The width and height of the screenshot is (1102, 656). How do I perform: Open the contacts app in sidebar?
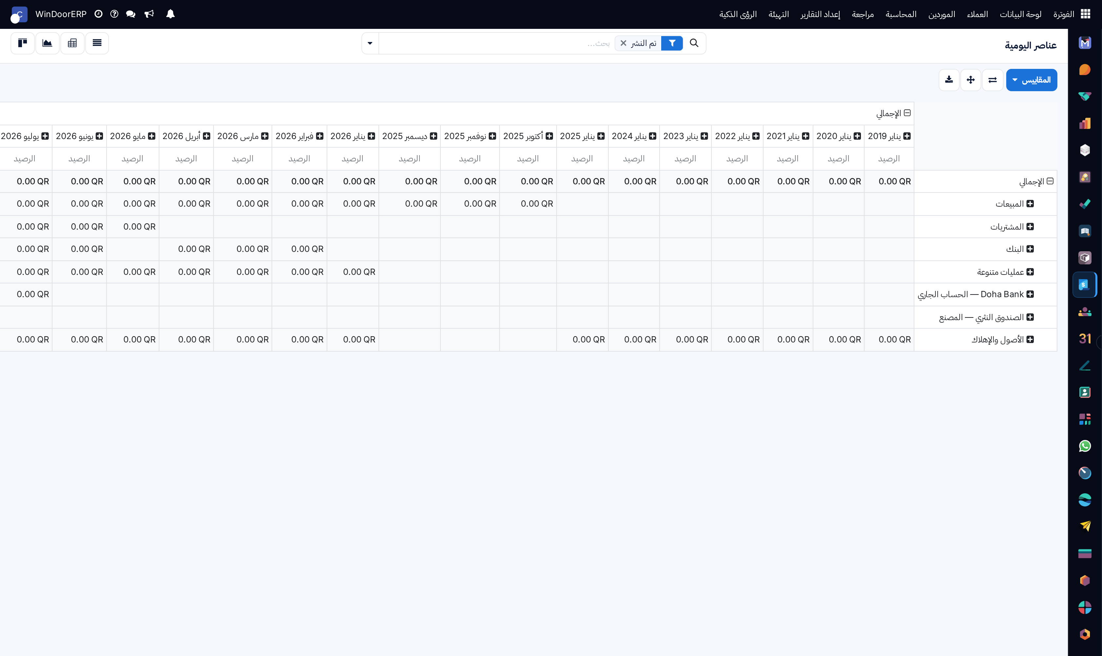click(x=1085, y=392)
